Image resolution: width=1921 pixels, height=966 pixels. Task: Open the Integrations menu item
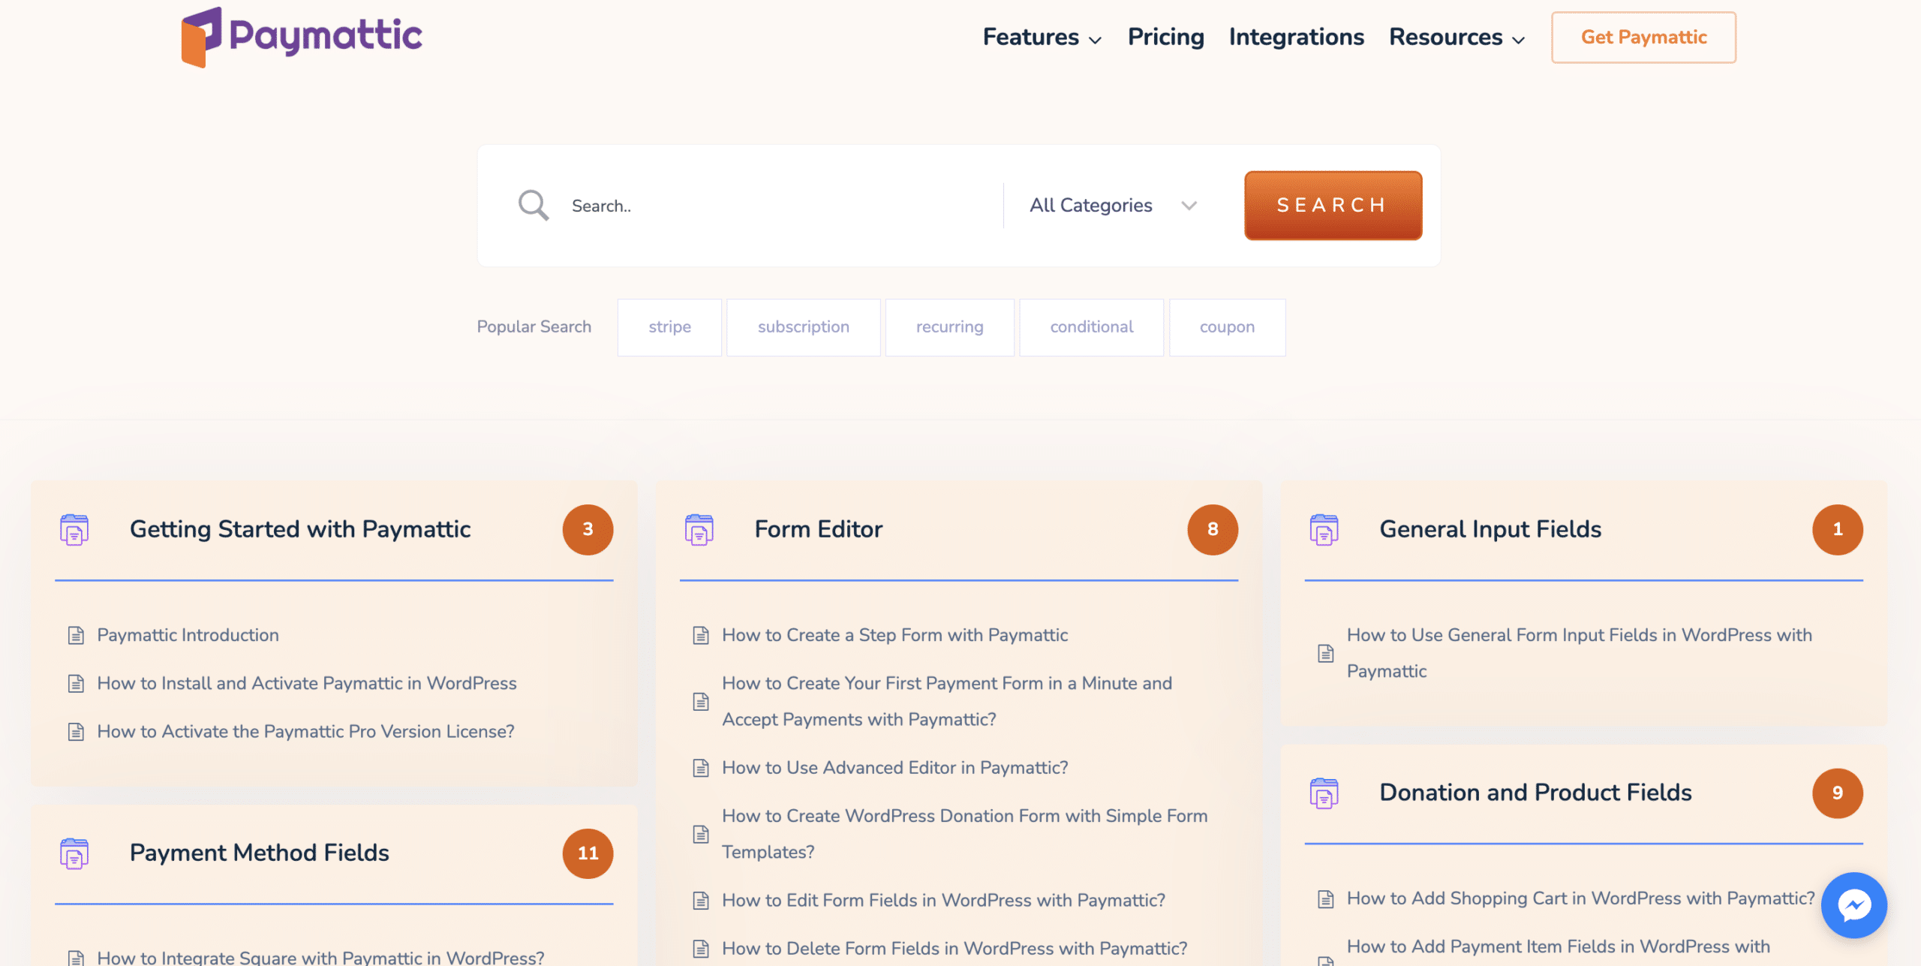(x=1296, y=37)
